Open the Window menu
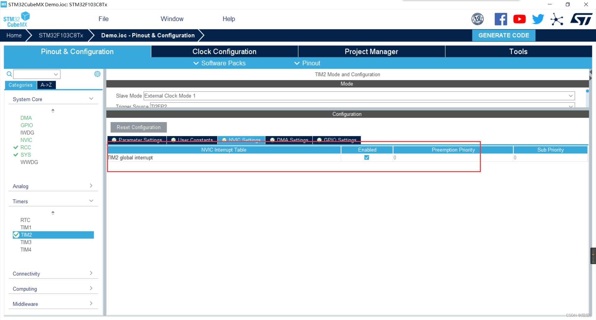The width and height of the screenshot is (596, 320). click(172, 19)
